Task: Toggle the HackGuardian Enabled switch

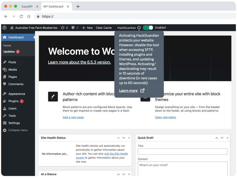Action: [148, 28]
